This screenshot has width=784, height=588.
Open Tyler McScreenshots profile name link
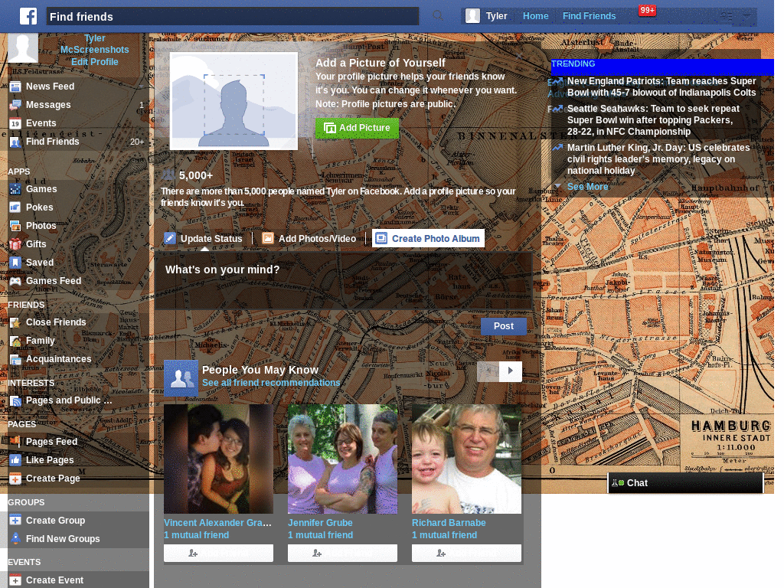(x=94, y=44)
